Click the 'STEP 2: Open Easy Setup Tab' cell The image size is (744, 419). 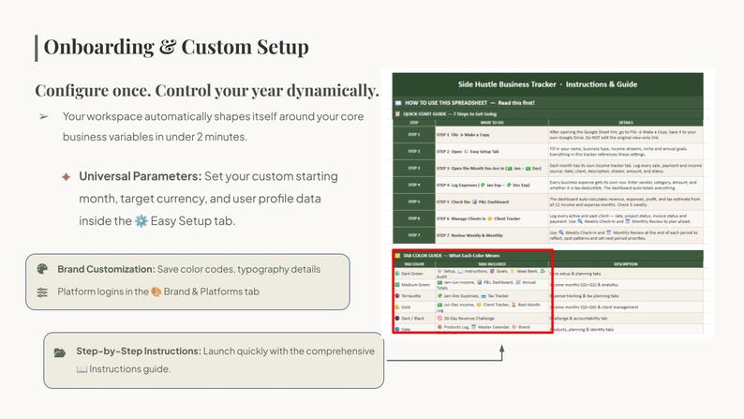point(492,151)
